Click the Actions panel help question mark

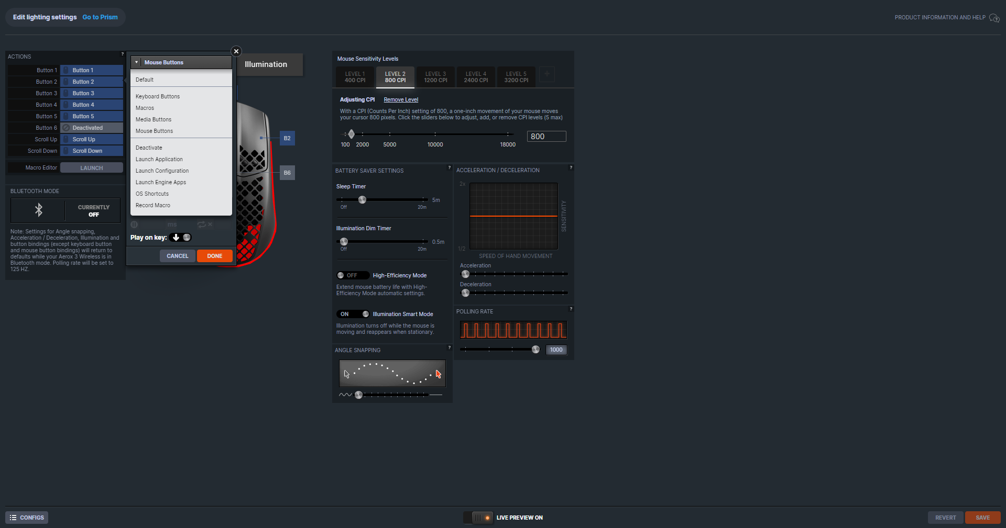coord(123,54)
